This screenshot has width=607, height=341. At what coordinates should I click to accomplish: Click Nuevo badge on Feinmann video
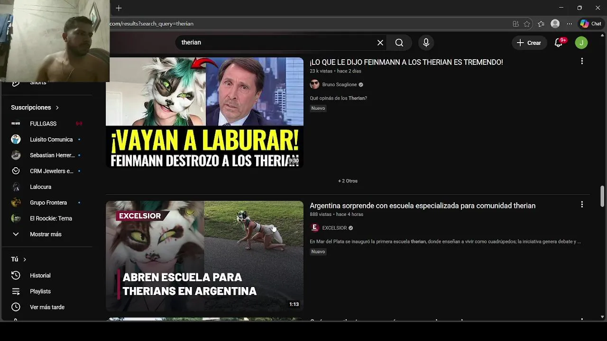pyautogui.click(x=318, y=108)
